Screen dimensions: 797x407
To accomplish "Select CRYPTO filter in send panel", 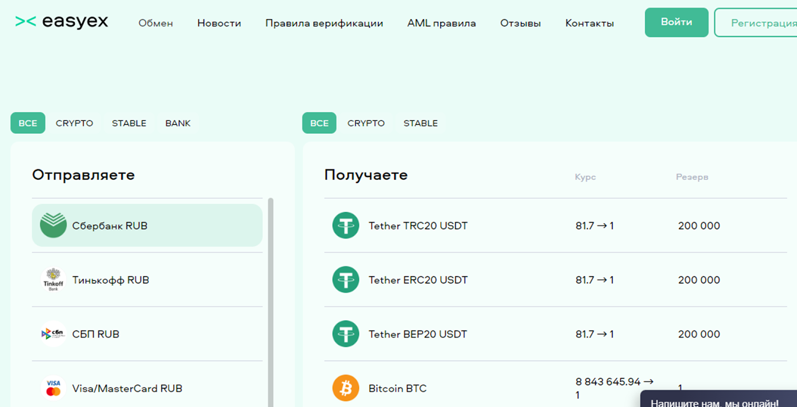I will (x=74, y=123).
